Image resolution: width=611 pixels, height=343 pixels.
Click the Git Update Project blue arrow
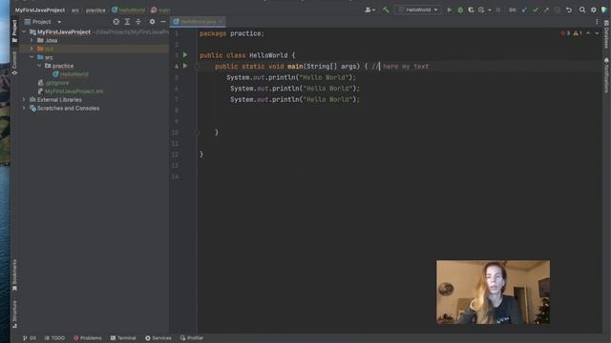(524, 10)
